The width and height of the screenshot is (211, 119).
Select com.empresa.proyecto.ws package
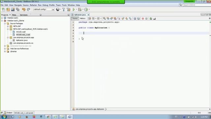tap(23, 43)
